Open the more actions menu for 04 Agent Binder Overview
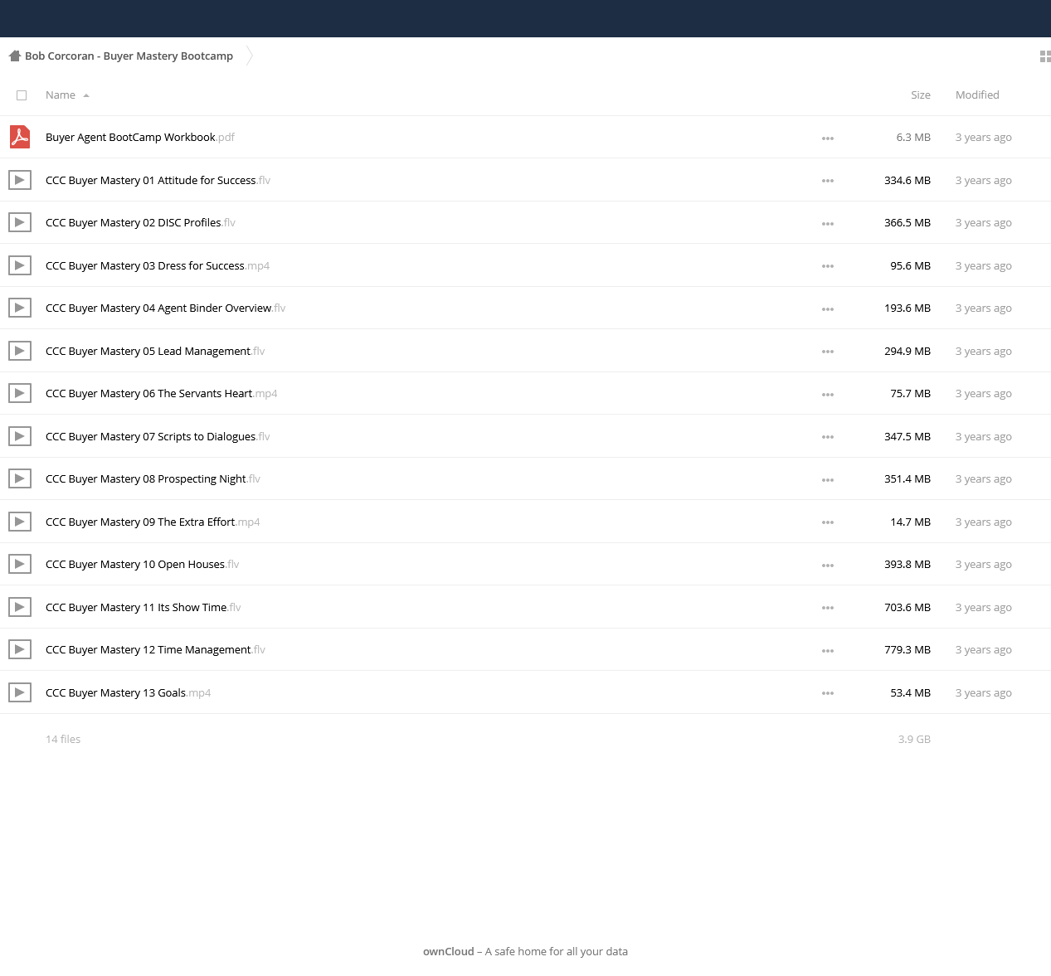Screen dimensions: 1051x976 tap(828, 309)
